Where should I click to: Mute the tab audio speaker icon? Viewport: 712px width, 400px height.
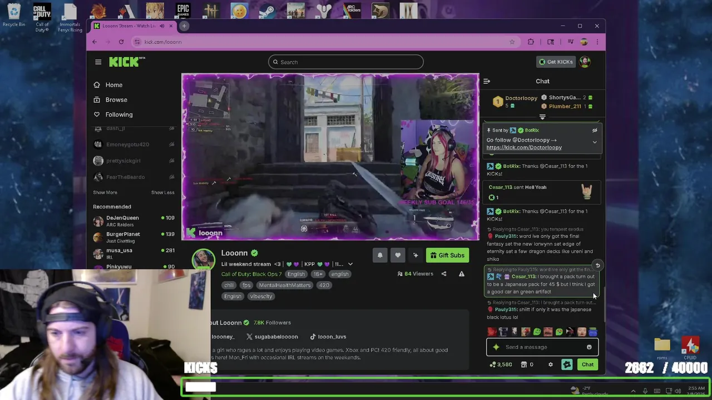click(x=162, y=26)
